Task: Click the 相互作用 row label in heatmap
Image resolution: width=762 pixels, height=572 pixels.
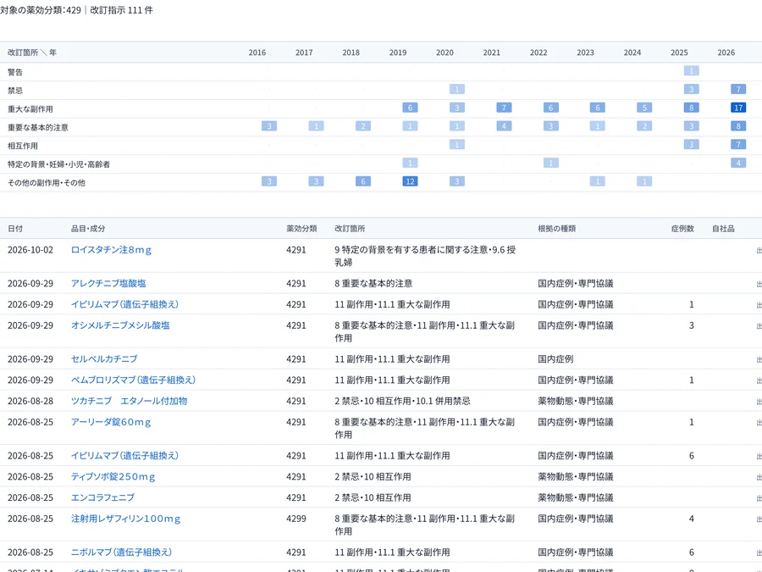Action: (x=22, y=146)
